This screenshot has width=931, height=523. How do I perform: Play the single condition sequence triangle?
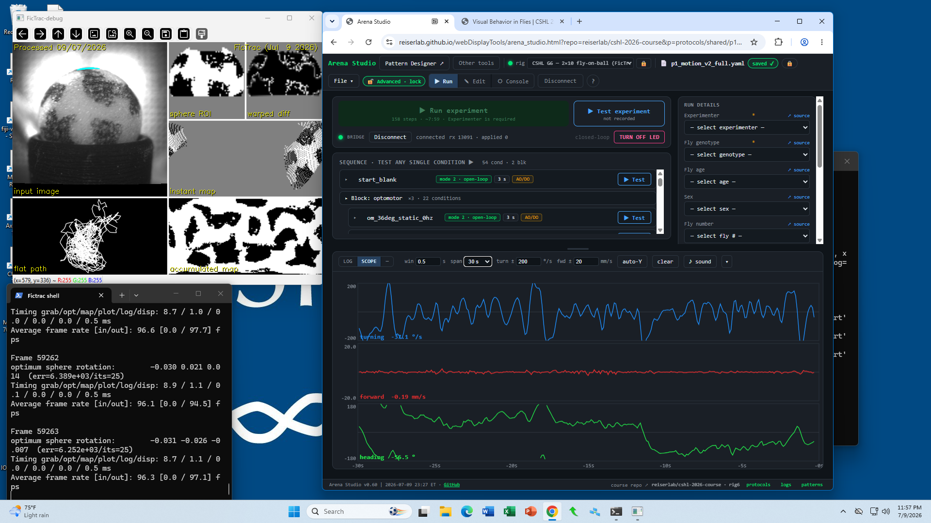[x=471, y=162]
